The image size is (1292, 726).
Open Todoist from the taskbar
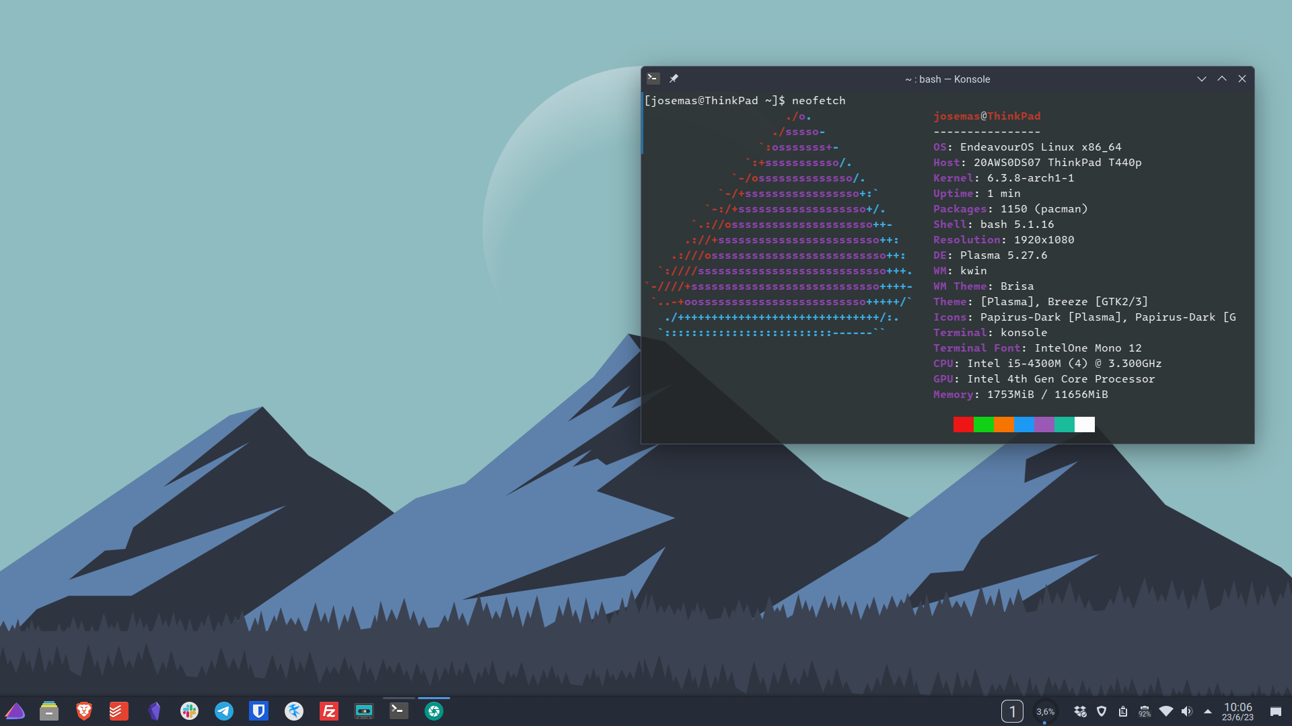(119, 711)
